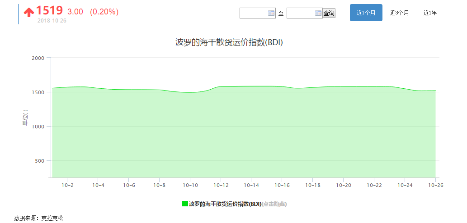The height and width of the screenshot is (223, 467).
Task: Click the percentage change (0.20%)
Action: (104, 12)
